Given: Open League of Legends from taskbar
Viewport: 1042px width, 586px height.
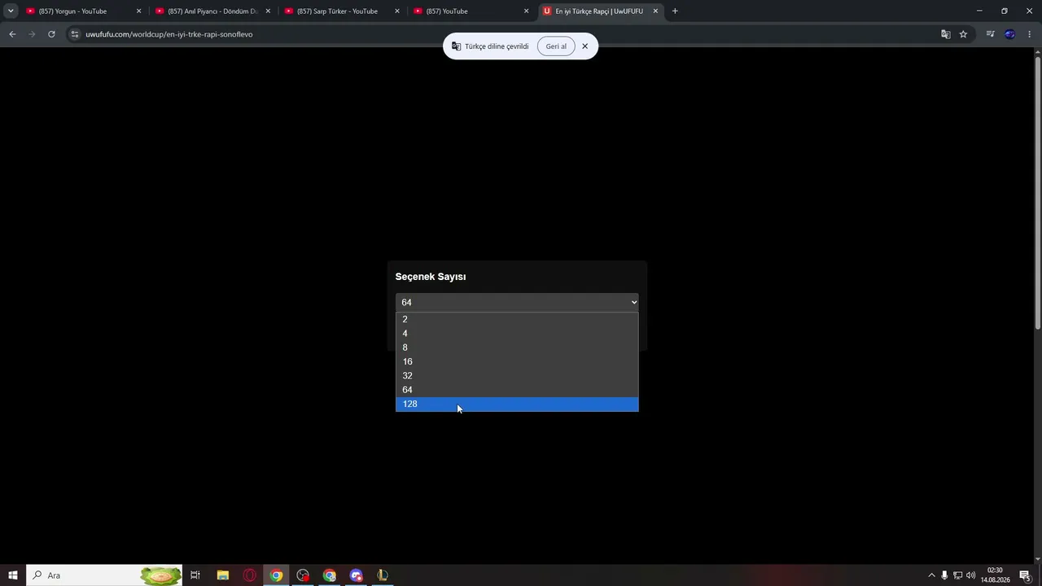Looking at the screenshot, I should click(x=382, y=575).
